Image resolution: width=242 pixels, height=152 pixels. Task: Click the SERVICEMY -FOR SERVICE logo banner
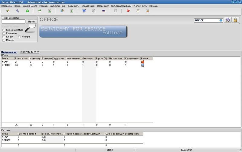(83, 32)
